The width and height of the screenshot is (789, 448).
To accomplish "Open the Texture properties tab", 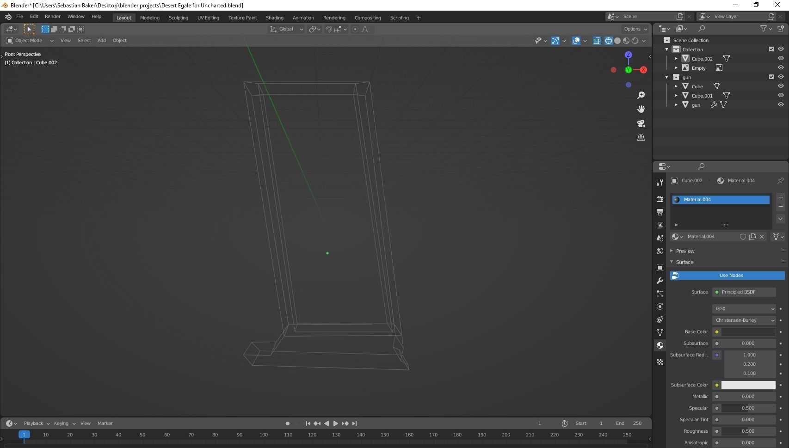I will coord(660,362).
